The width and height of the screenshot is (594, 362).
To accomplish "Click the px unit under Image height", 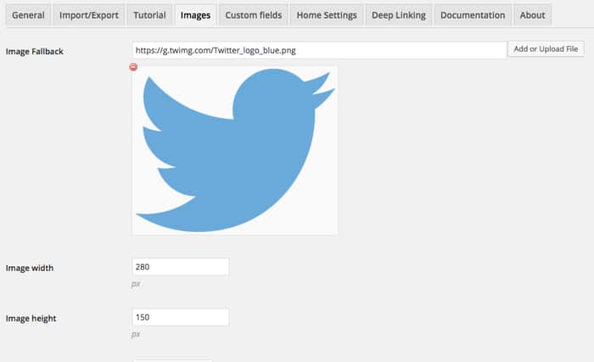I will click(136, 334).
